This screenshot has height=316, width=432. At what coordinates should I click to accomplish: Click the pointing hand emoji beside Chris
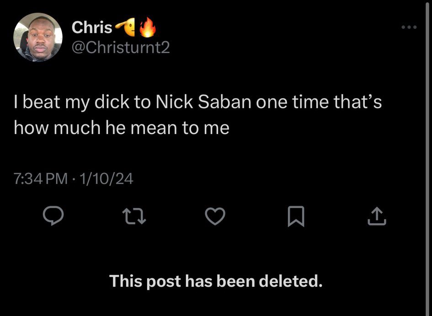pos(126,28)
